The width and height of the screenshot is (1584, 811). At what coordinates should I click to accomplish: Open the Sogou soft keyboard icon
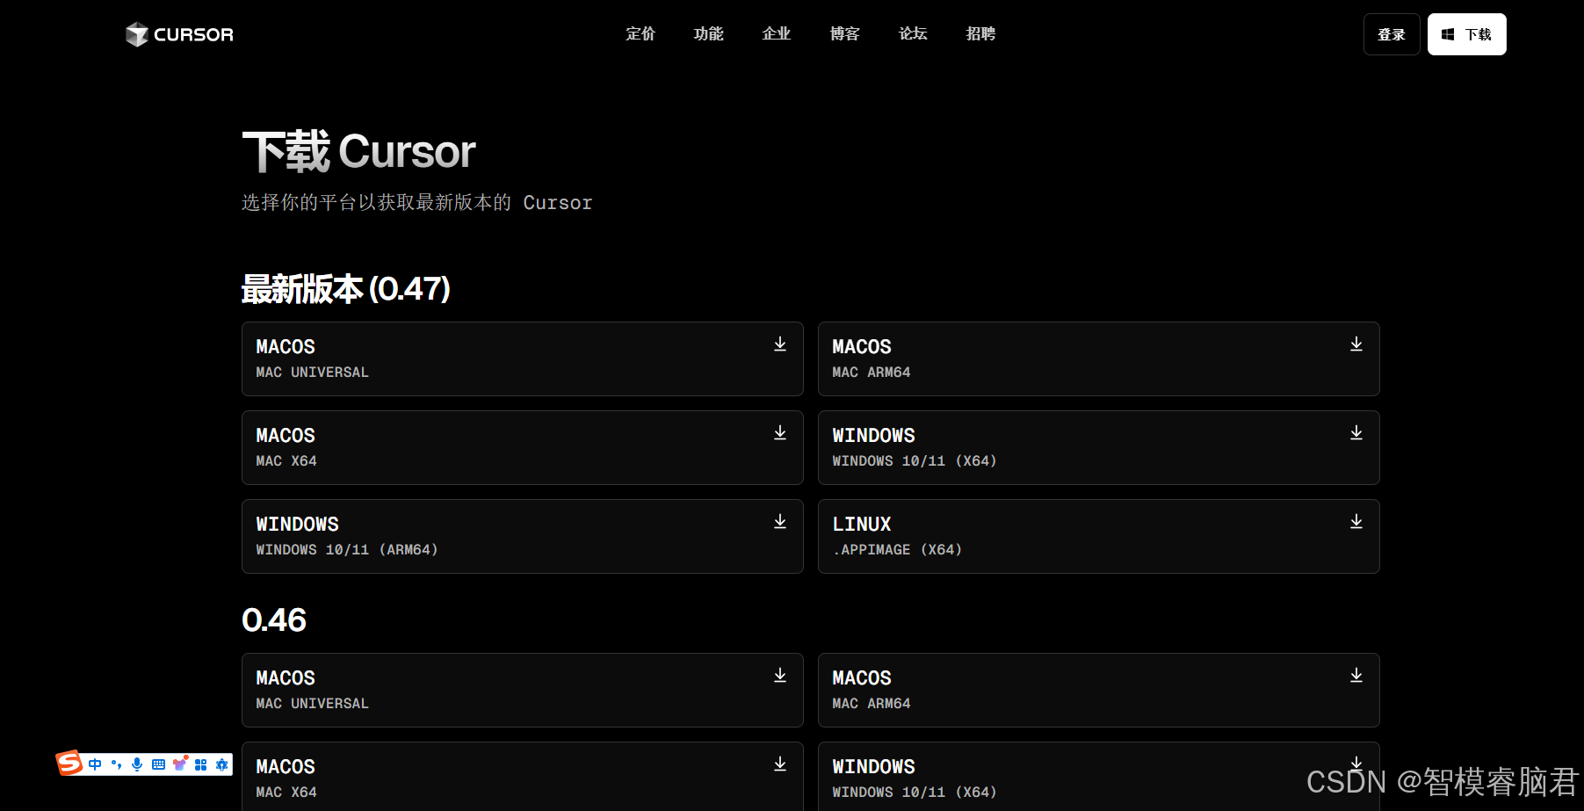158,764
